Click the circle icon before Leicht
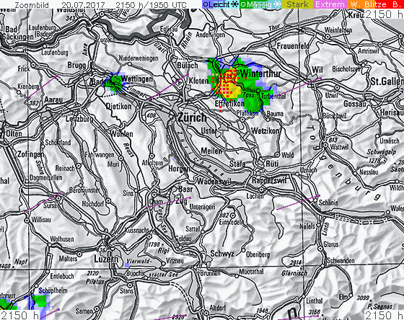Screen dimensions: 404x320 pos(206,4)
